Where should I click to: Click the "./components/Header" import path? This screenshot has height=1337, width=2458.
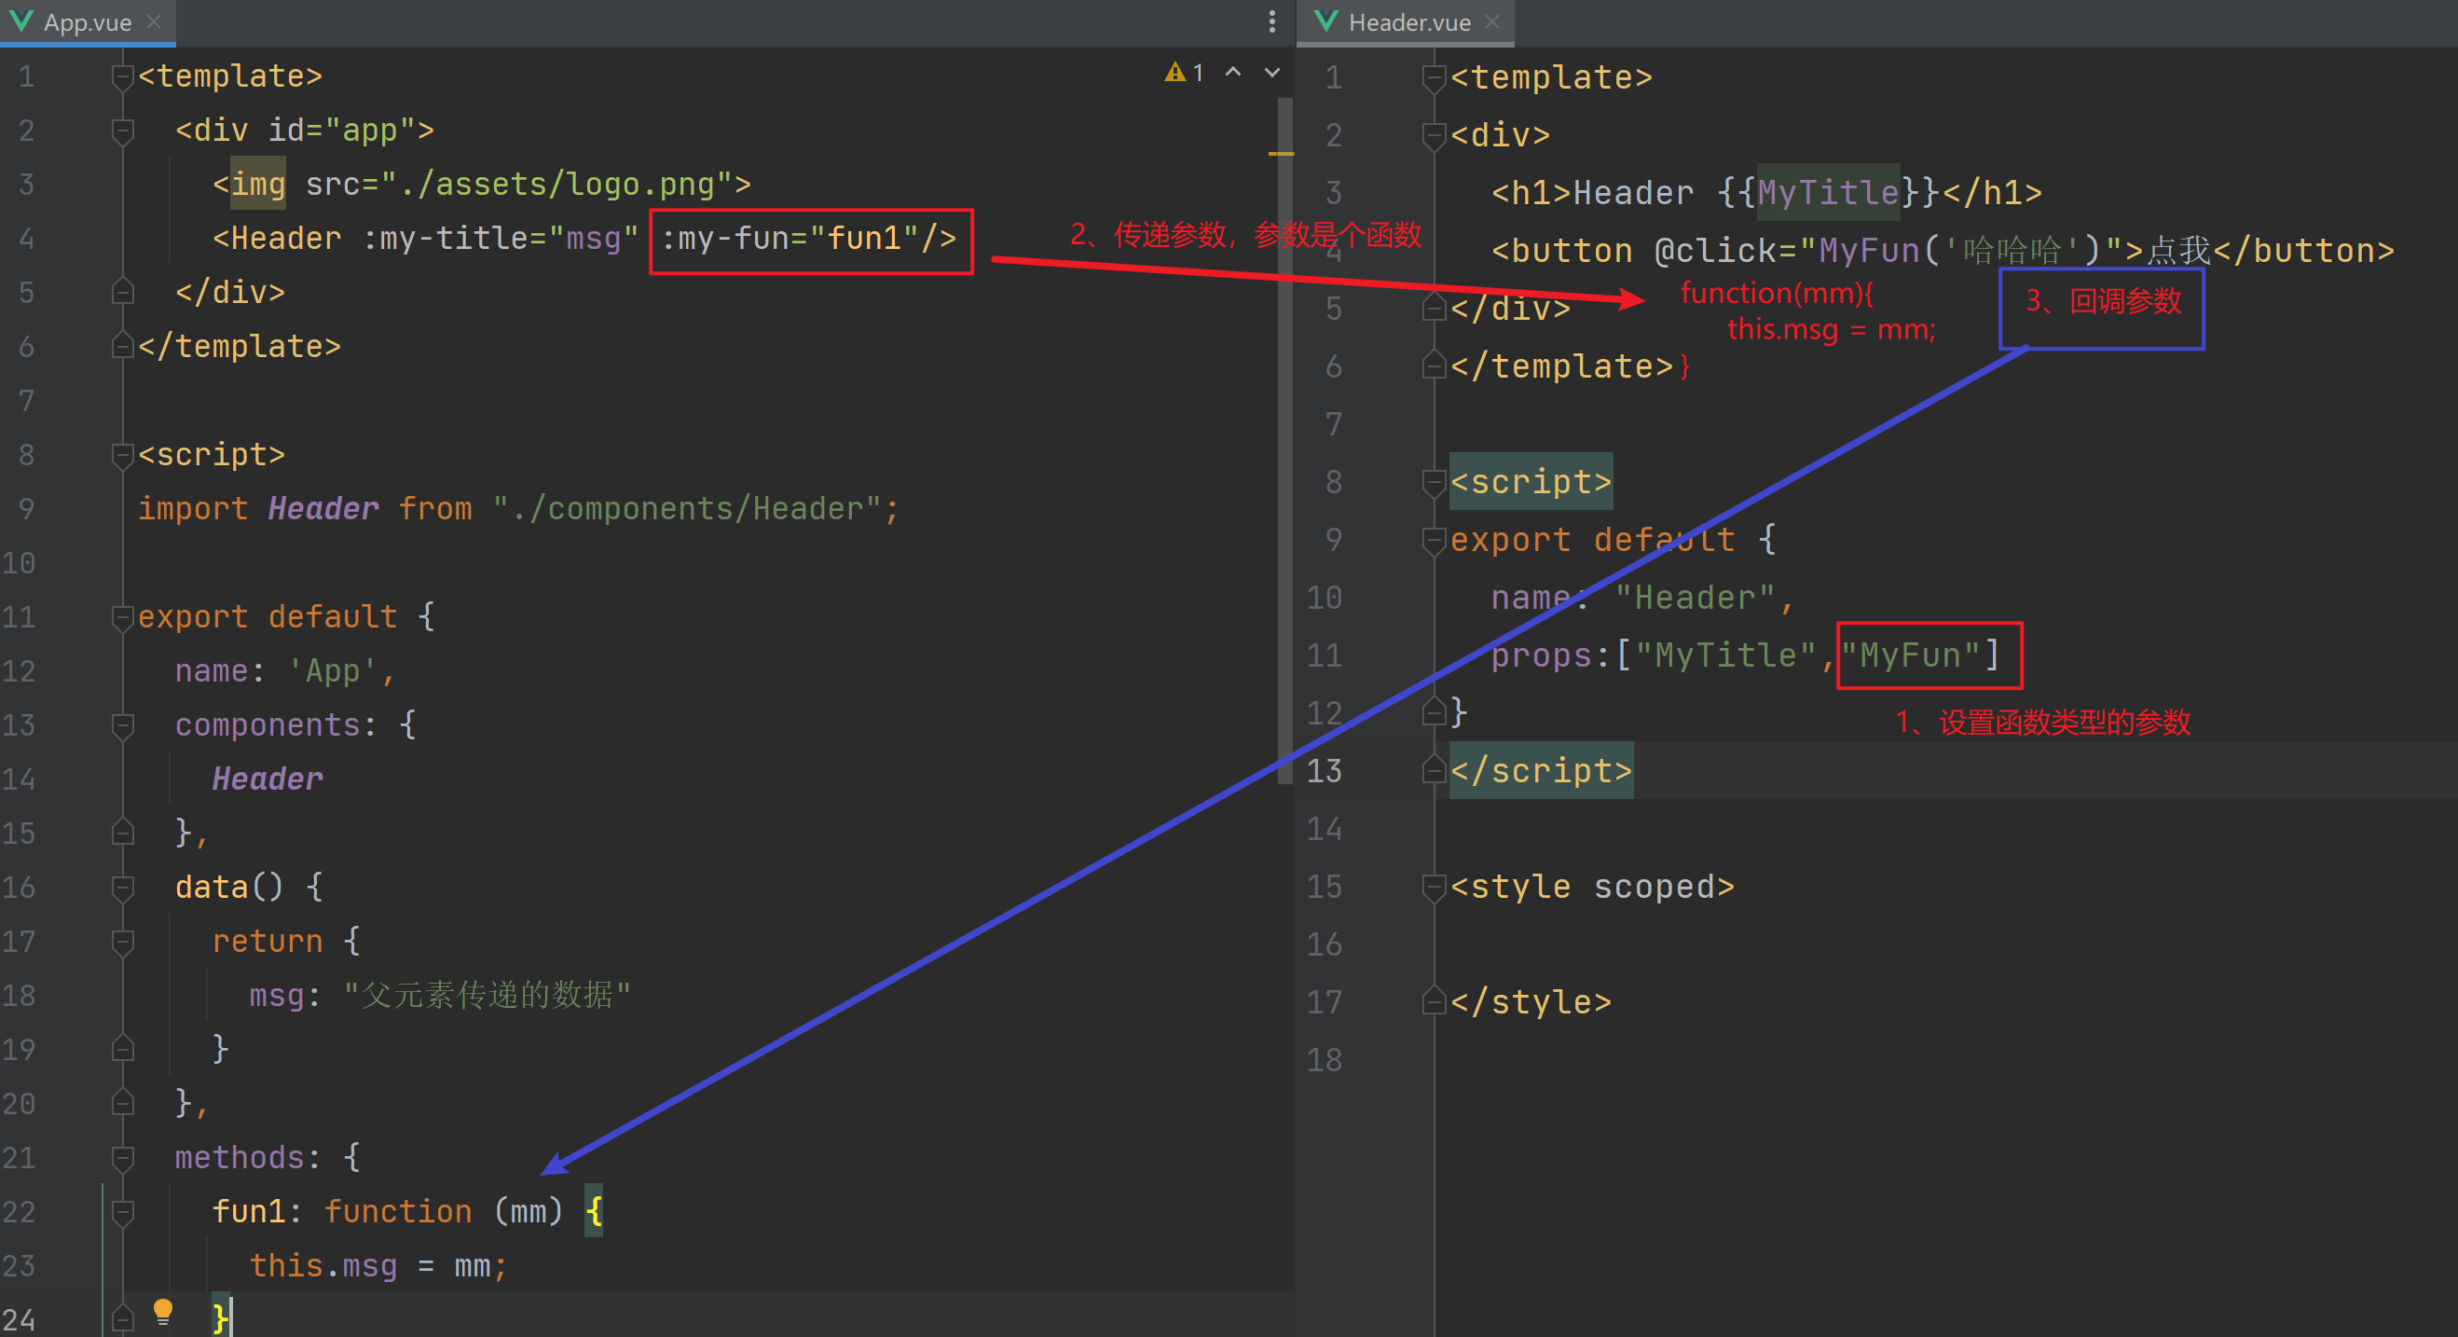pos(687,509)
